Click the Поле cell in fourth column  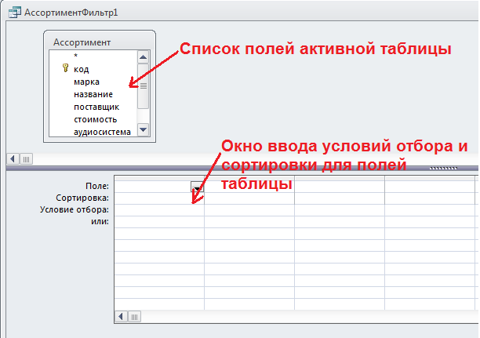tap(430, 187)
